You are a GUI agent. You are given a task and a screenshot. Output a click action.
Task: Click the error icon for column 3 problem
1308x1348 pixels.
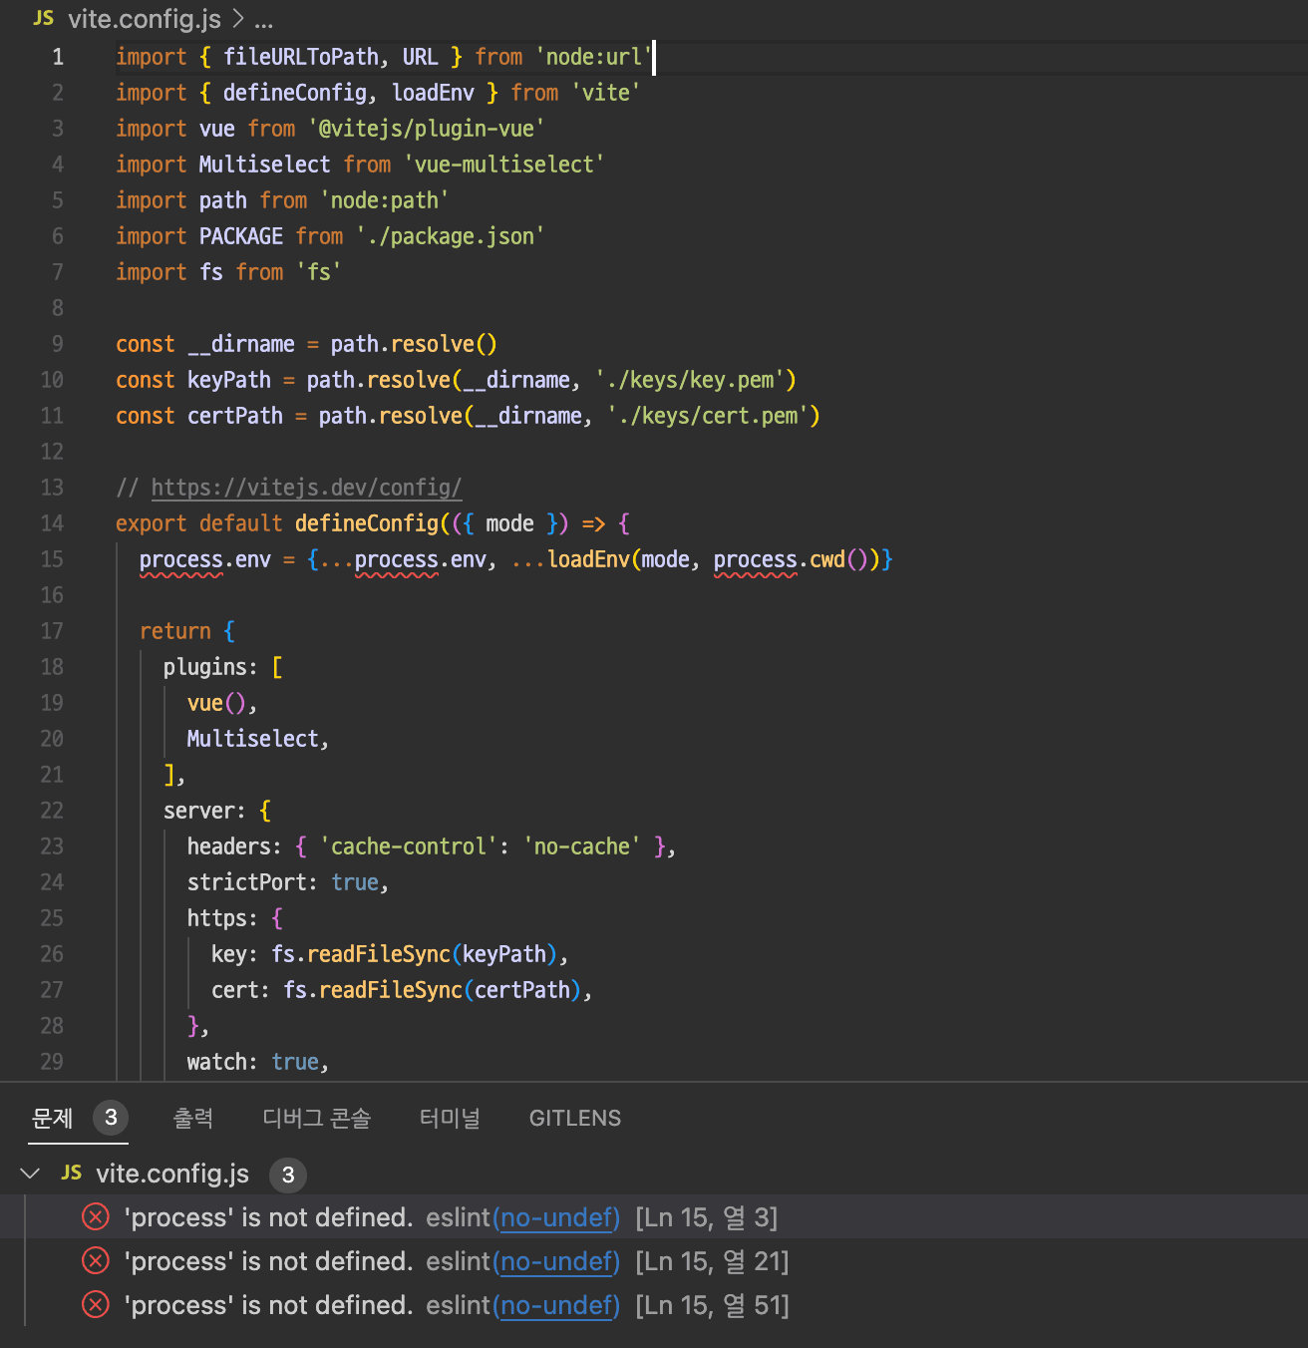pos(96,1217)
